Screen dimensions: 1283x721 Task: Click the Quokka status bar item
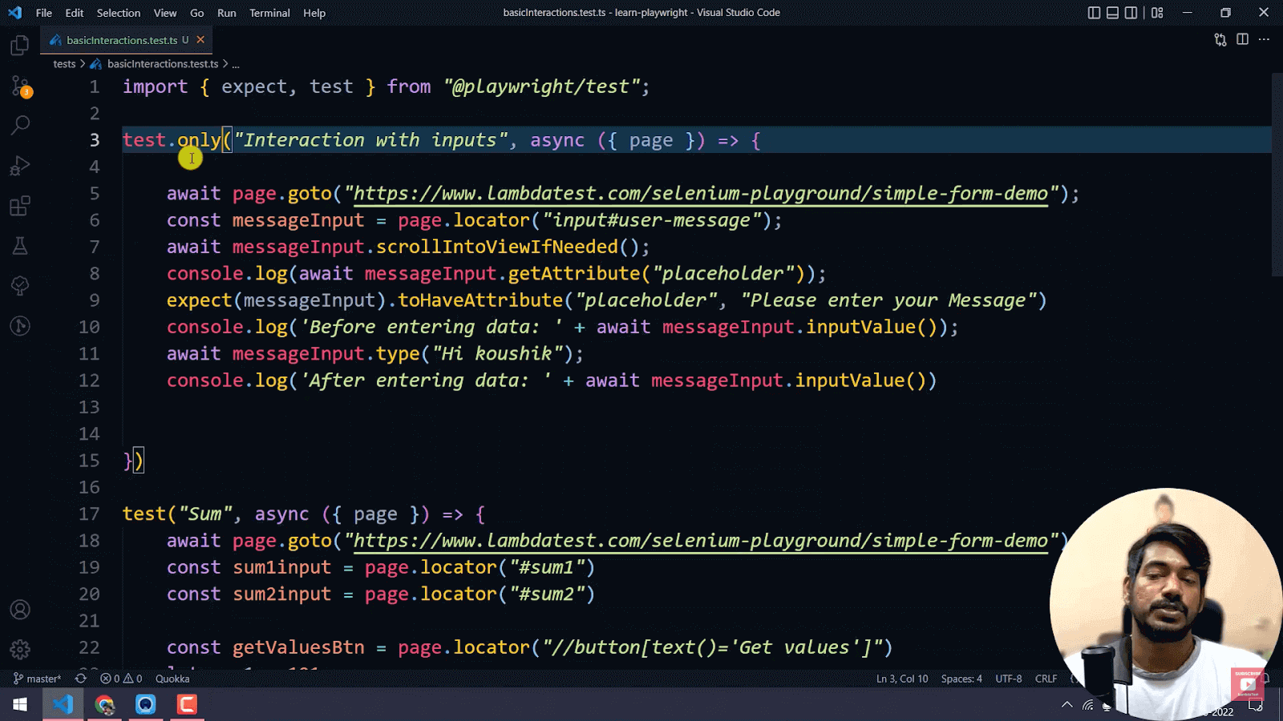[172, 679]
